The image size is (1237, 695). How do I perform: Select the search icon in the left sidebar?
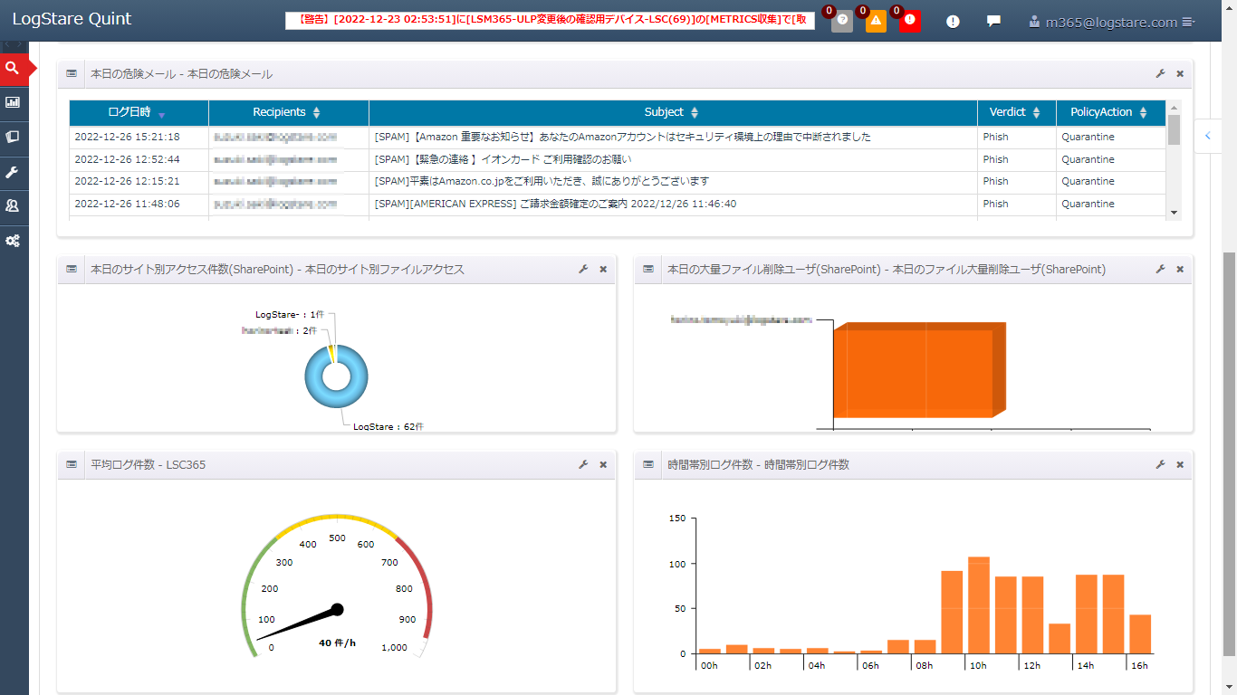[x=13, y=68]
